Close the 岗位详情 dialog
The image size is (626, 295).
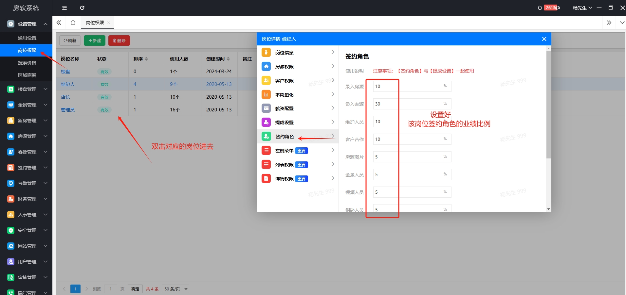click(x=544, y=39)
